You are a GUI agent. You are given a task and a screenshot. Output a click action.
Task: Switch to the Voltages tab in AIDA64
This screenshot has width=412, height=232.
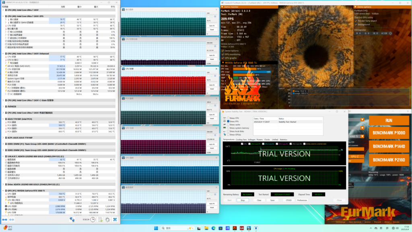point(251,140)
